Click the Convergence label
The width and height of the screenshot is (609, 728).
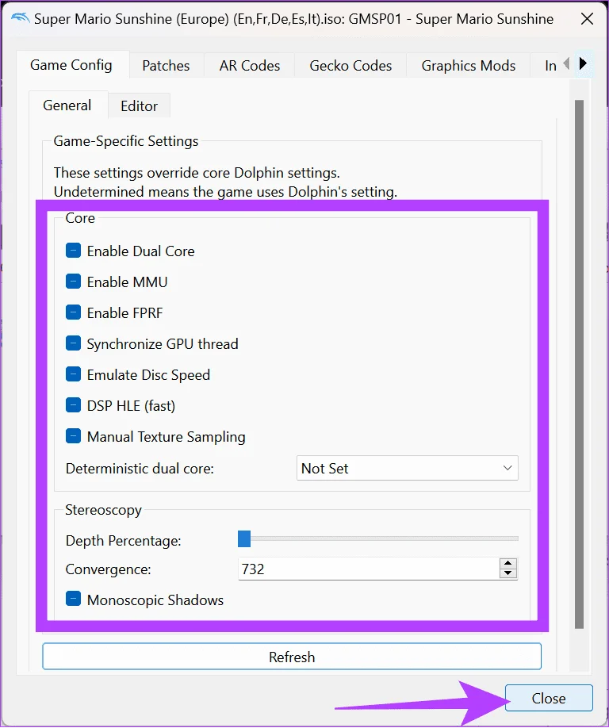click(x=108, y=569)
